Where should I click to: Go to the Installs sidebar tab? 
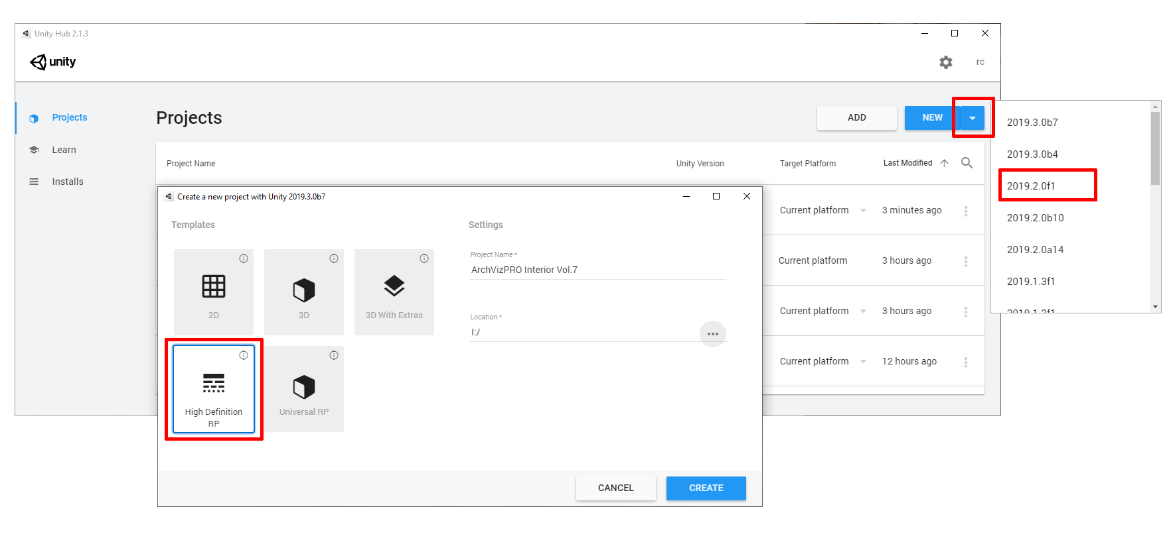67,182
